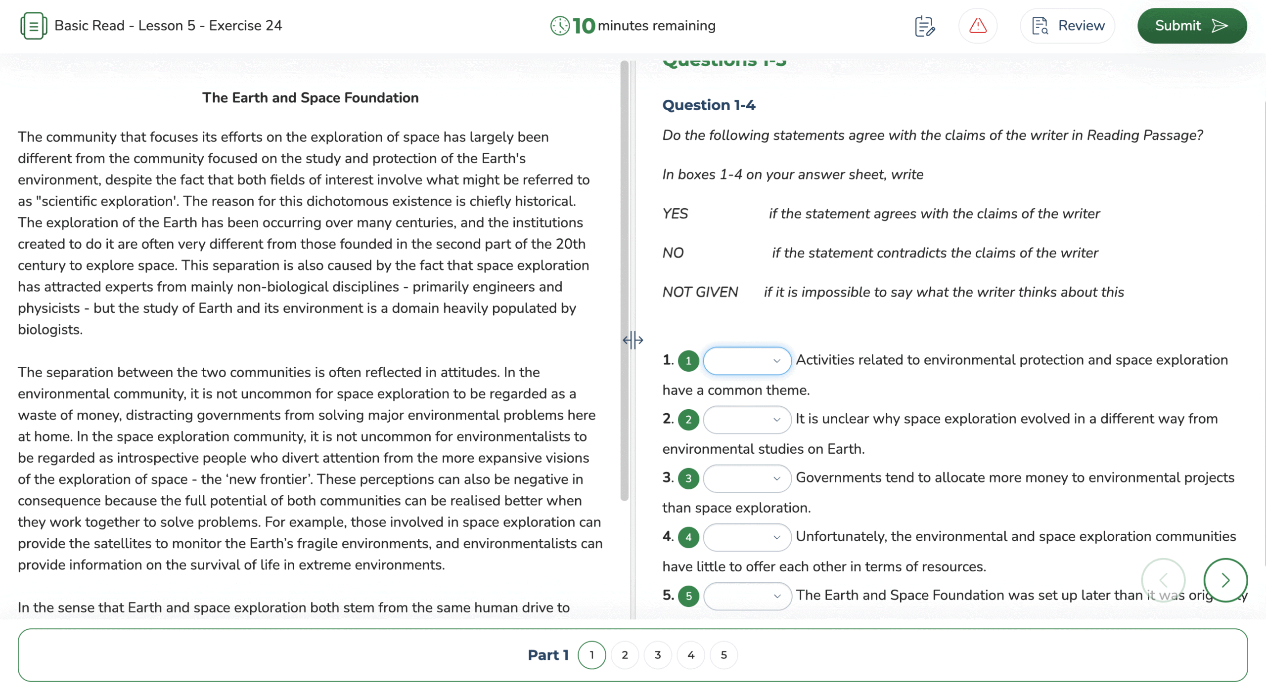
Task: Expand the answer dropdown for question 5
Action: coord(747,596)
